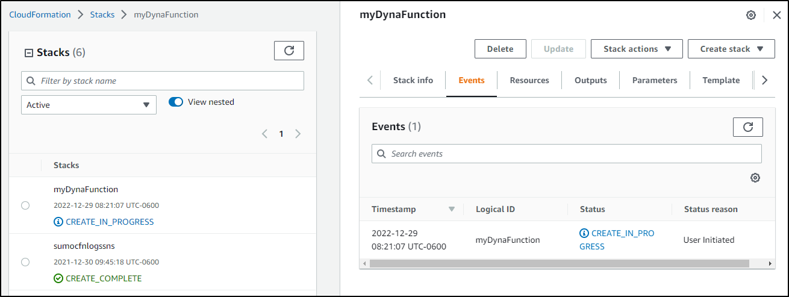This screenshot has height=297, width=789.
Task: Refresh the Stacks list
Action: coord(288,51)
